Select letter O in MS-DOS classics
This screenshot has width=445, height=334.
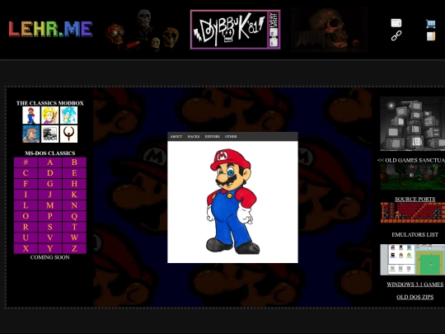(x=26, y=216)
